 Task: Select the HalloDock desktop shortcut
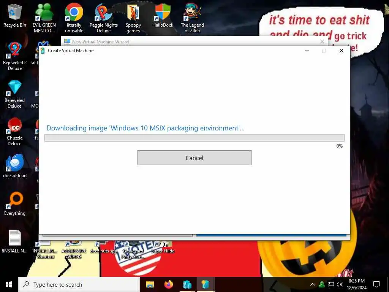coord(163,16)
